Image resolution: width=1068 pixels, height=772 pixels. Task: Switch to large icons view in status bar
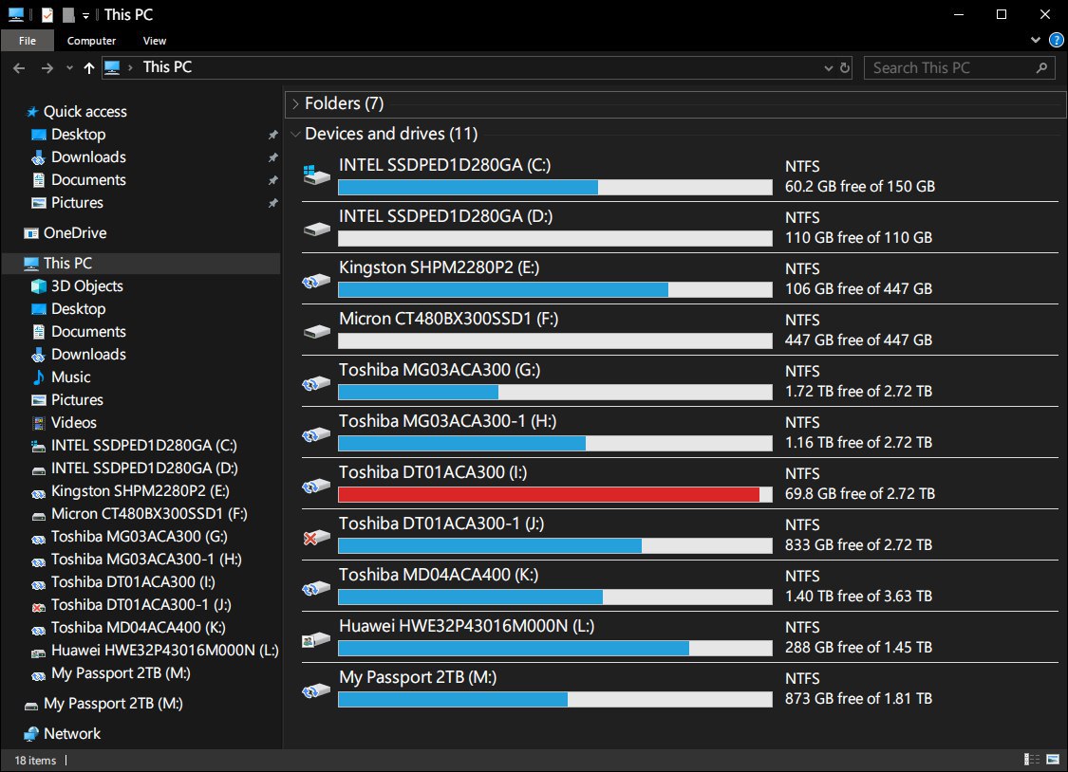[1053, 759]
